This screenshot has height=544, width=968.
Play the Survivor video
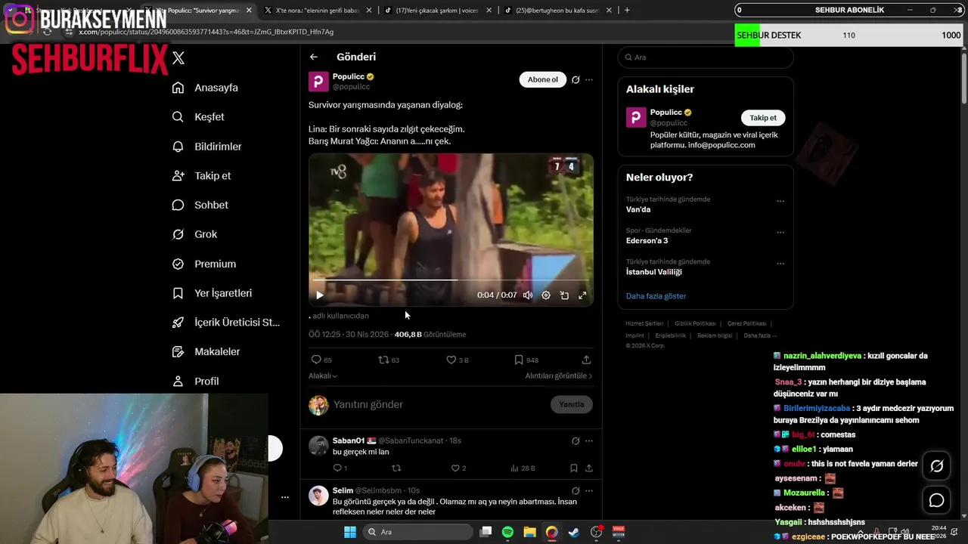[320, 295]
